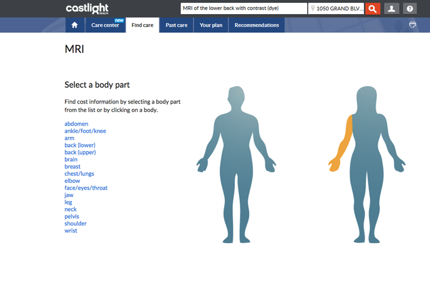Open the Care center tab

click(105, 25)
